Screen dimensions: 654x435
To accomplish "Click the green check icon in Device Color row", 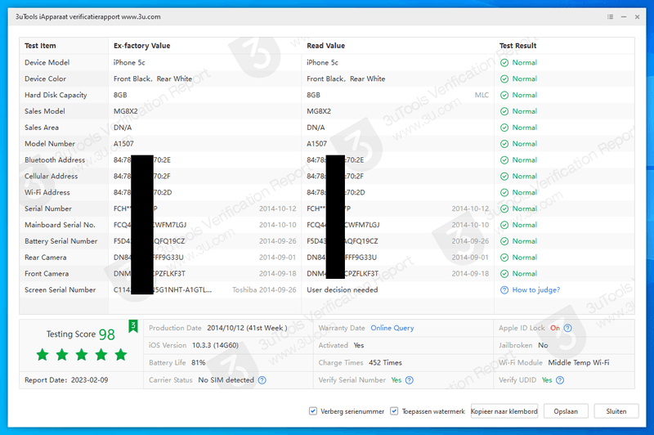I will pos(504,78).
